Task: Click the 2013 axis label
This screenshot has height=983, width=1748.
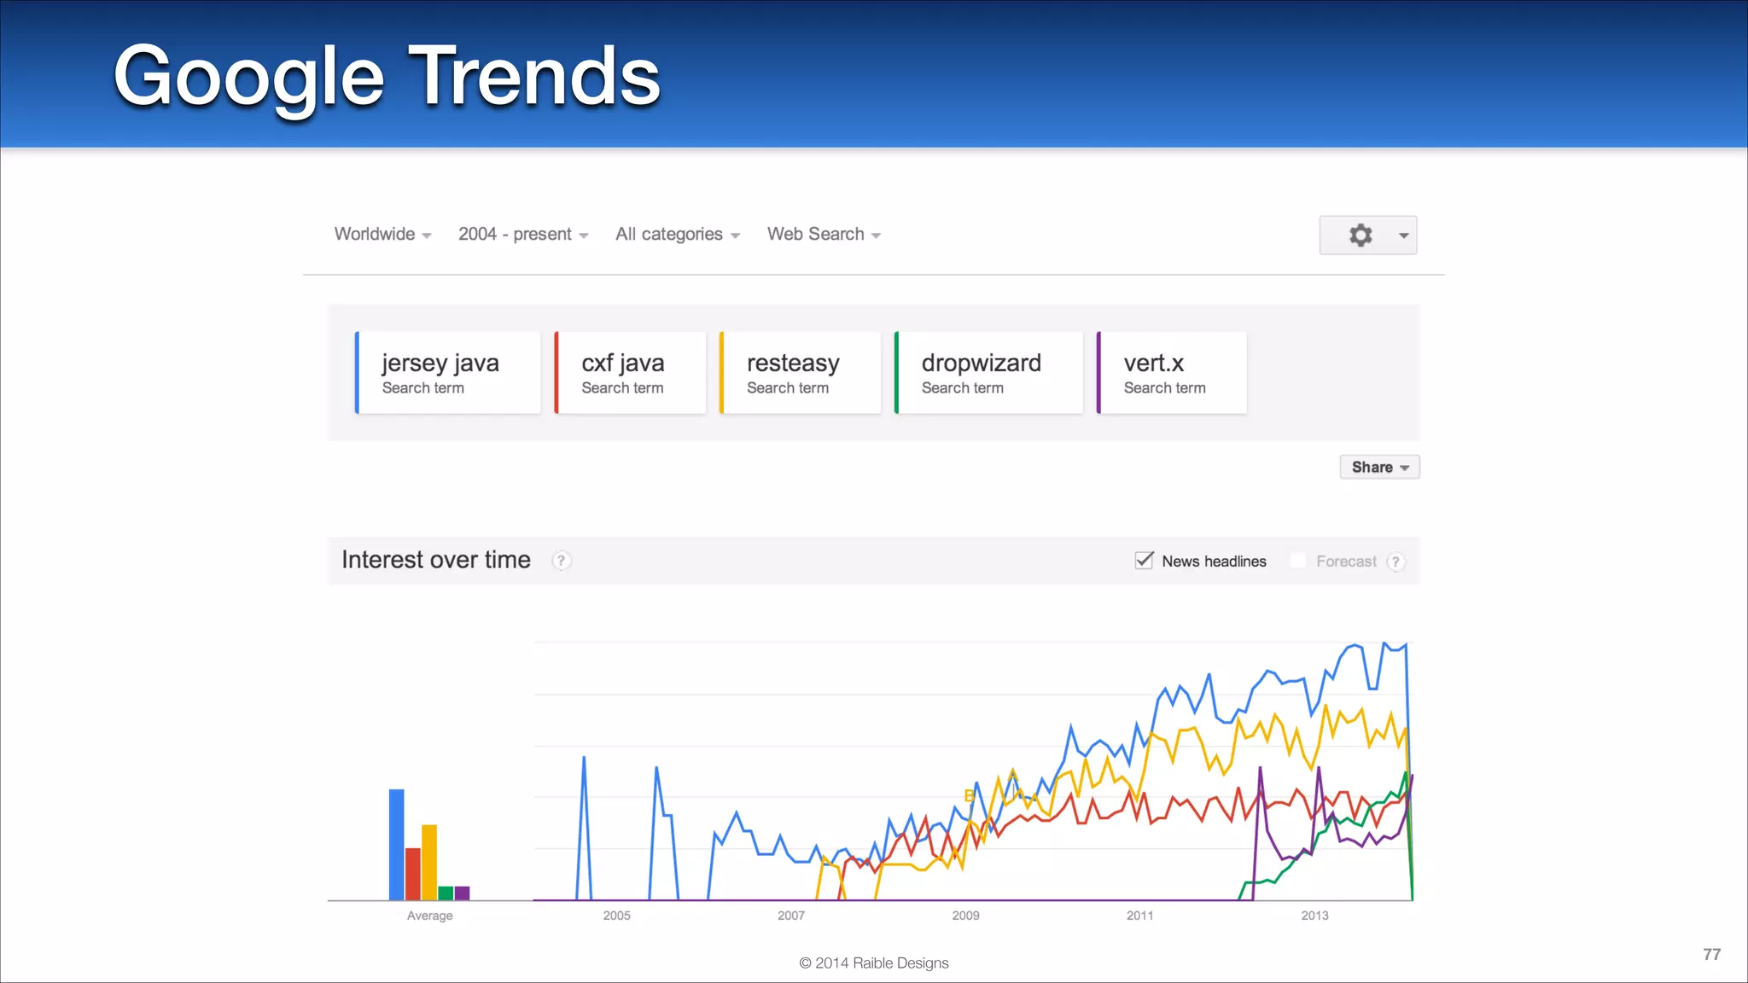Action: click(1314, 916)
